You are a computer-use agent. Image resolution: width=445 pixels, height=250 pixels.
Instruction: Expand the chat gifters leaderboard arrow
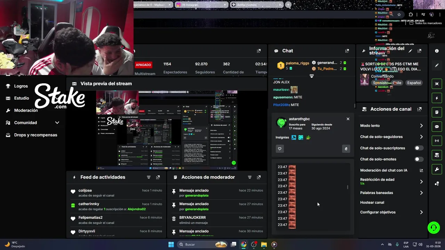[311, 76]
